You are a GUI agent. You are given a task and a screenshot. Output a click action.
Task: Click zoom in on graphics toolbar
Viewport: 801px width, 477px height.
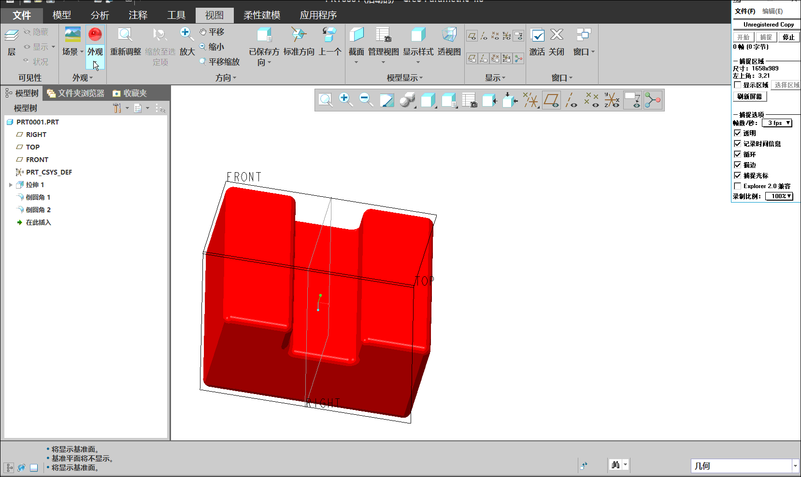pos(345,100)
